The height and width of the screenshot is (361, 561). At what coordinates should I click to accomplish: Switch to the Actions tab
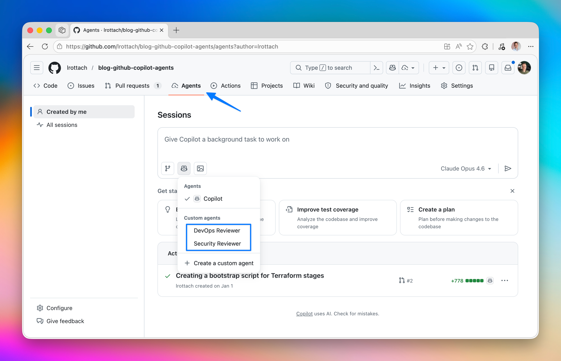[x=226, y=86]
